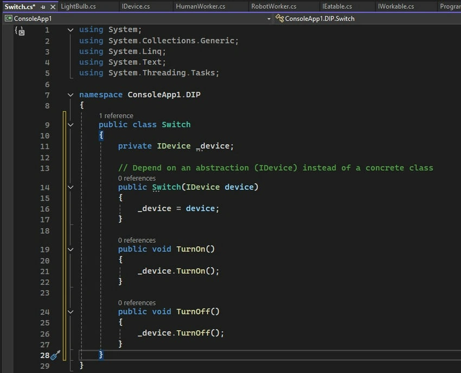Screen dimensions: 461x373
Task: Click the TurnOn method name on line 19
Action: tap(191, 249)
